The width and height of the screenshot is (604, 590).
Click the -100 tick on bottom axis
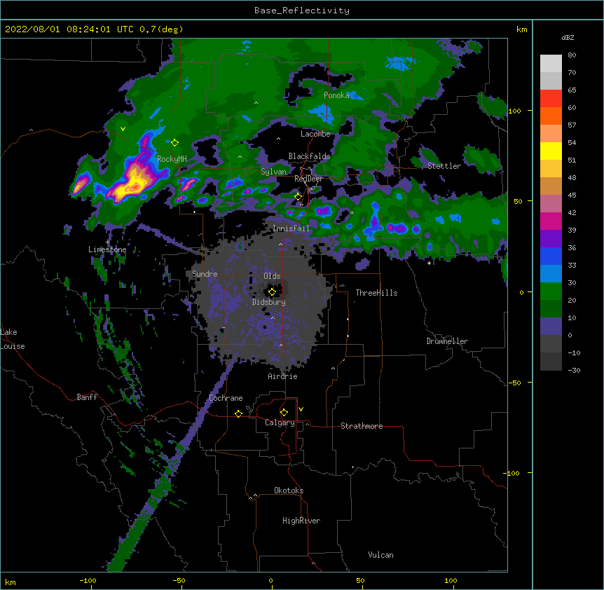point(88,581)
